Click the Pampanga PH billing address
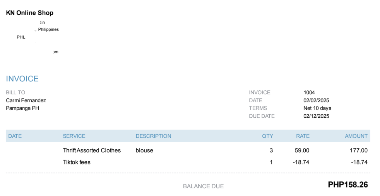The width and height of the screenshot is (380, 196). [22, 108]
